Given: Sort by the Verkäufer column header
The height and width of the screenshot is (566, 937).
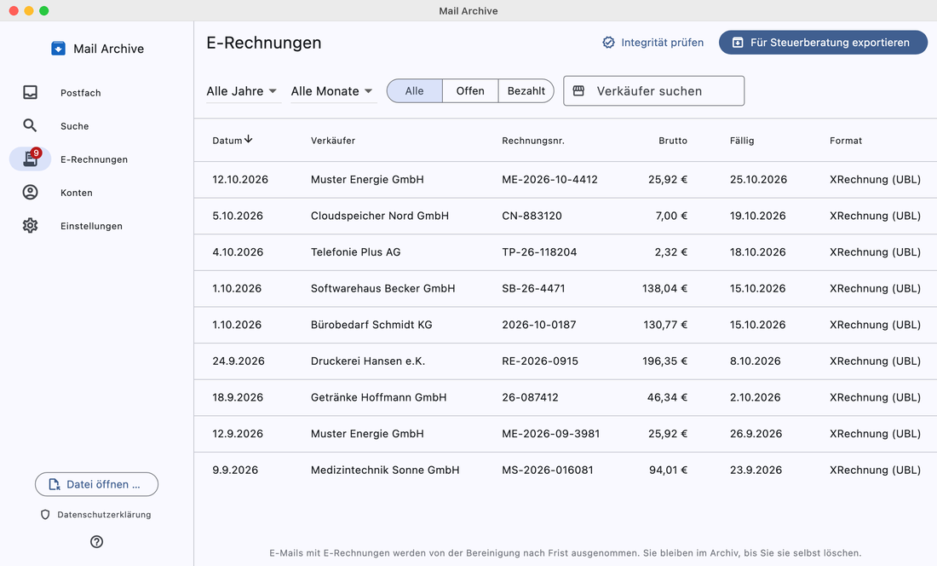Looking at the screenshot, I should click(x=333, y=141).
